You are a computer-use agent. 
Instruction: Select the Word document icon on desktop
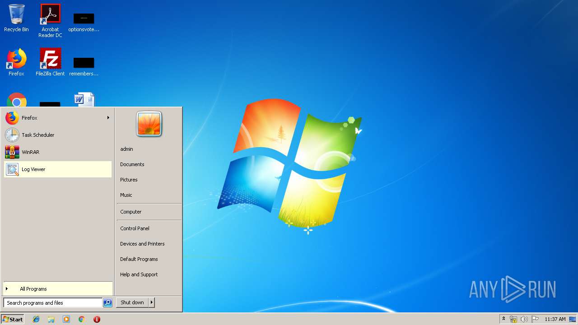point(84,99)
